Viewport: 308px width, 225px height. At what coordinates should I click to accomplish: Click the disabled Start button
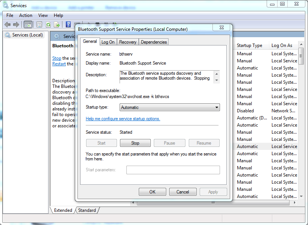click(x=102, y=143)
